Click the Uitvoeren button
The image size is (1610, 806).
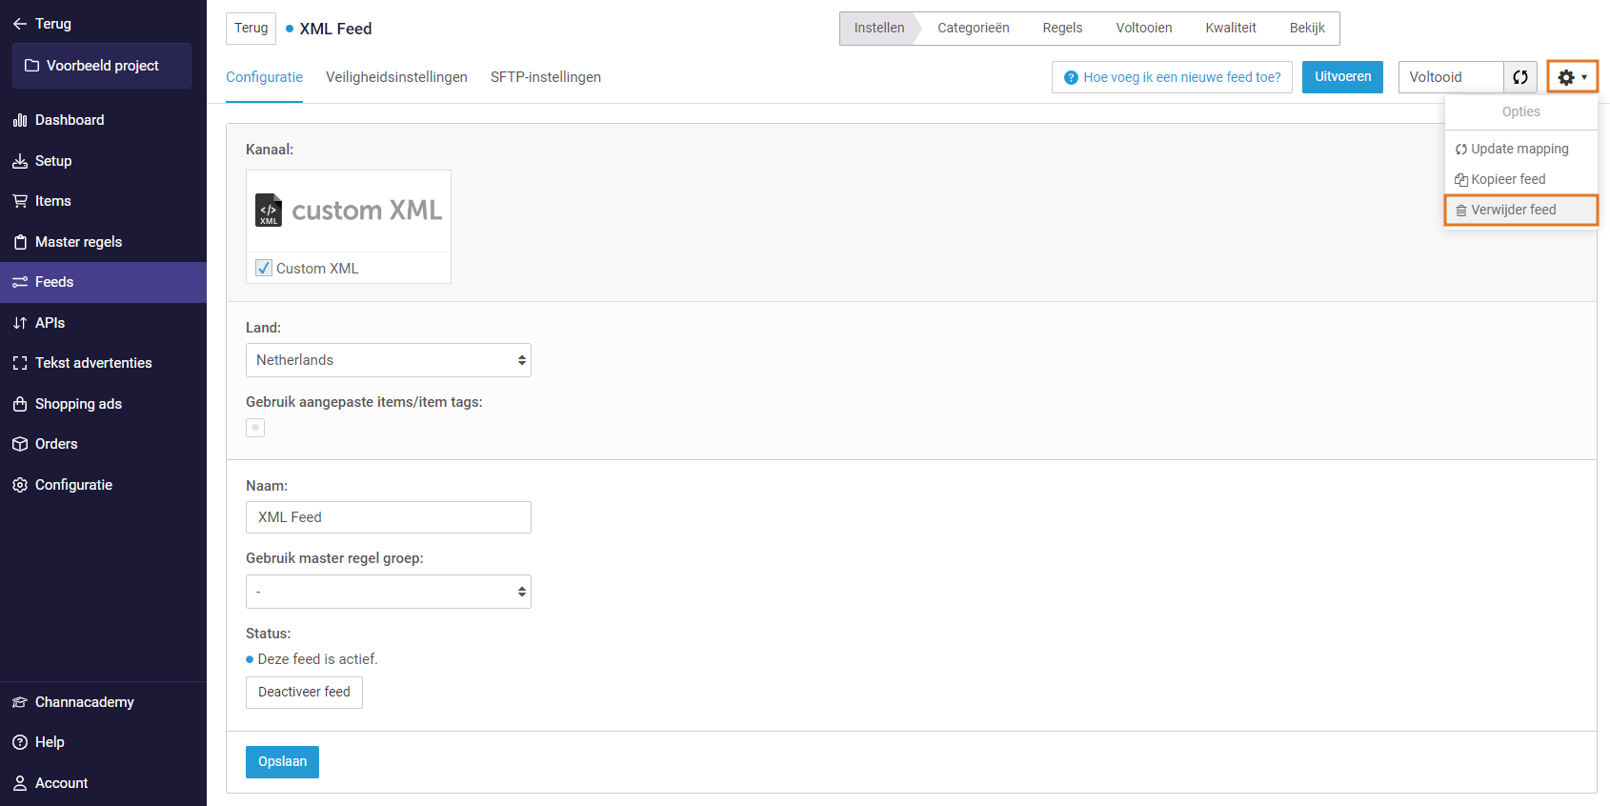click(x=1342, y=77)
